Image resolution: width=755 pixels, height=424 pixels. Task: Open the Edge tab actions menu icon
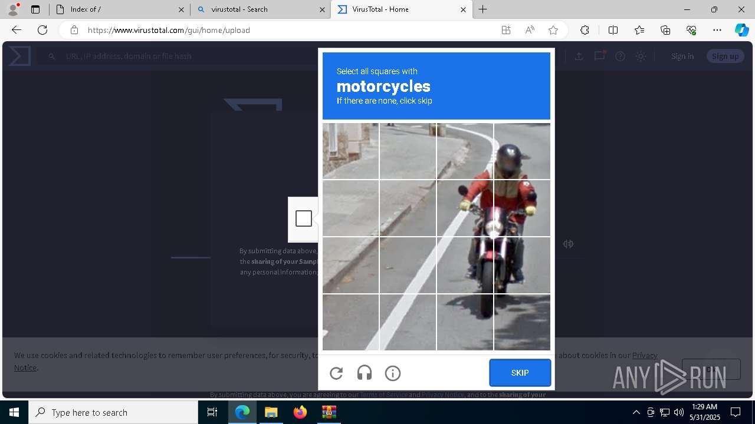point(35,9)
